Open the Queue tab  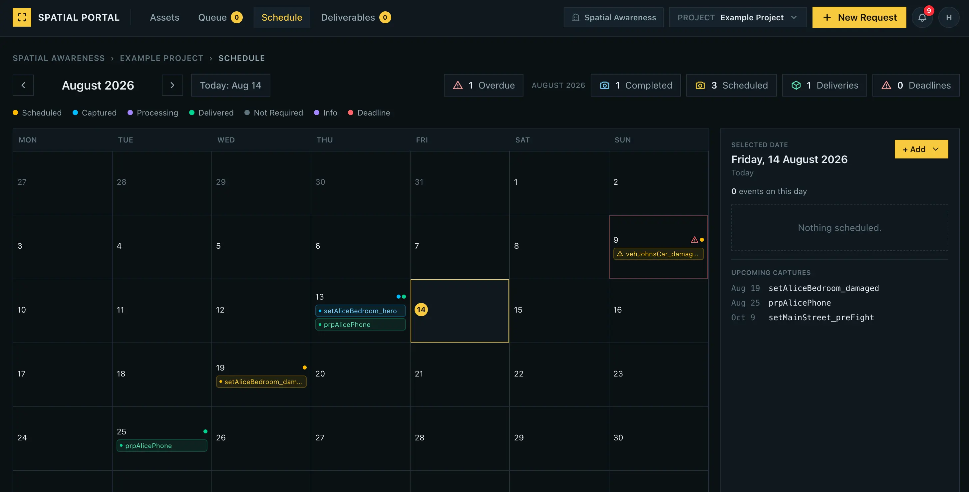click(220, 17)
